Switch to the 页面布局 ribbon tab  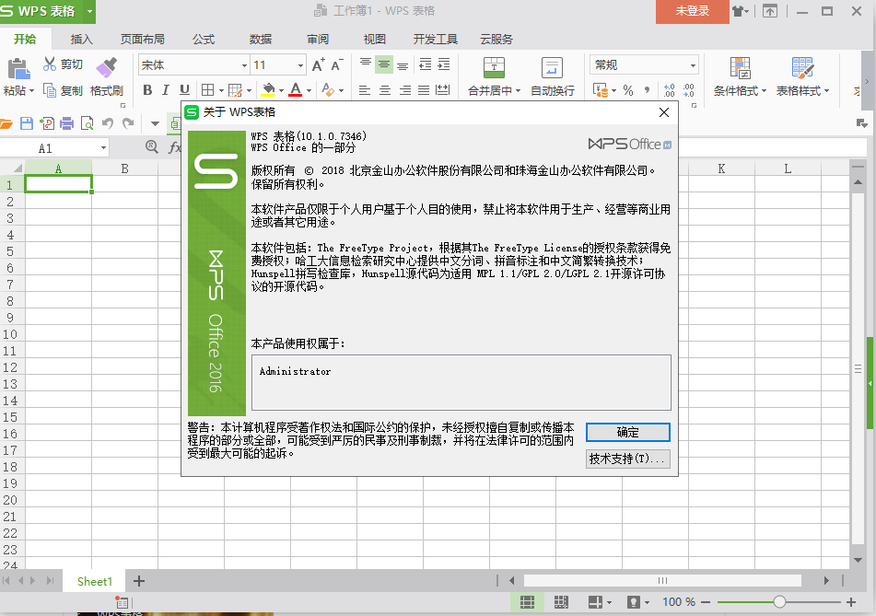pos(143,39)
